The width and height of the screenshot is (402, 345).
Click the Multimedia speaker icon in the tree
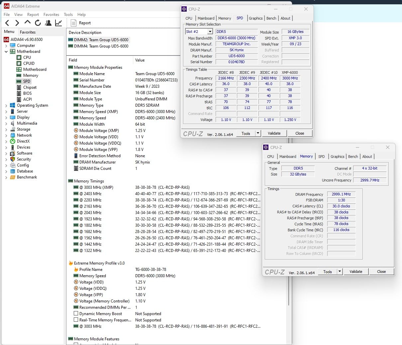pyautogui.click(x=13, y=123)
